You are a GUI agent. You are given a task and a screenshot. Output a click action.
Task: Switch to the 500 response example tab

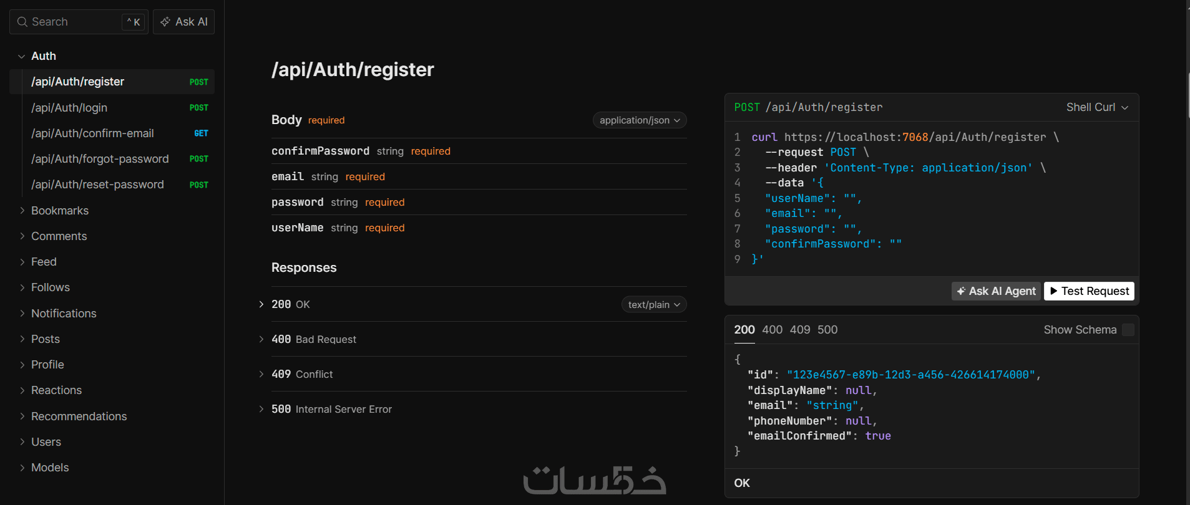coord(827,330)
